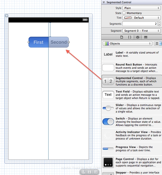Viewport: 162px width, 175px height.
Task: Click the Page Control description text
Action: click(x=138, y=162)
